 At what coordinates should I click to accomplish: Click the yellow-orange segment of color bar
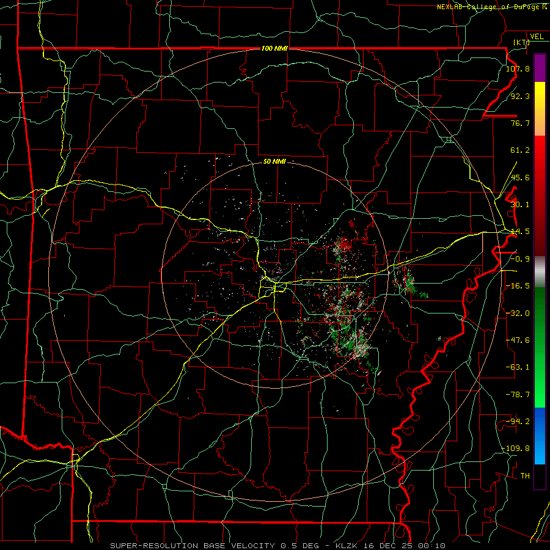[x=540, y=109]
